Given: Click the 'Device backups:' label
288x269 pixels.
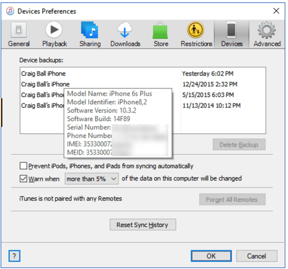Looking at the screenshot, I should (x=41, y=60).
